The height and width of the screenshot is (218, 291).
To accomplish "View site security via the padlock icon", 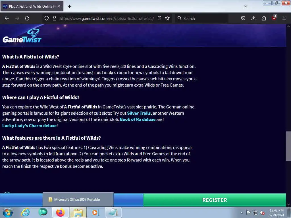I will coord(54,18).
